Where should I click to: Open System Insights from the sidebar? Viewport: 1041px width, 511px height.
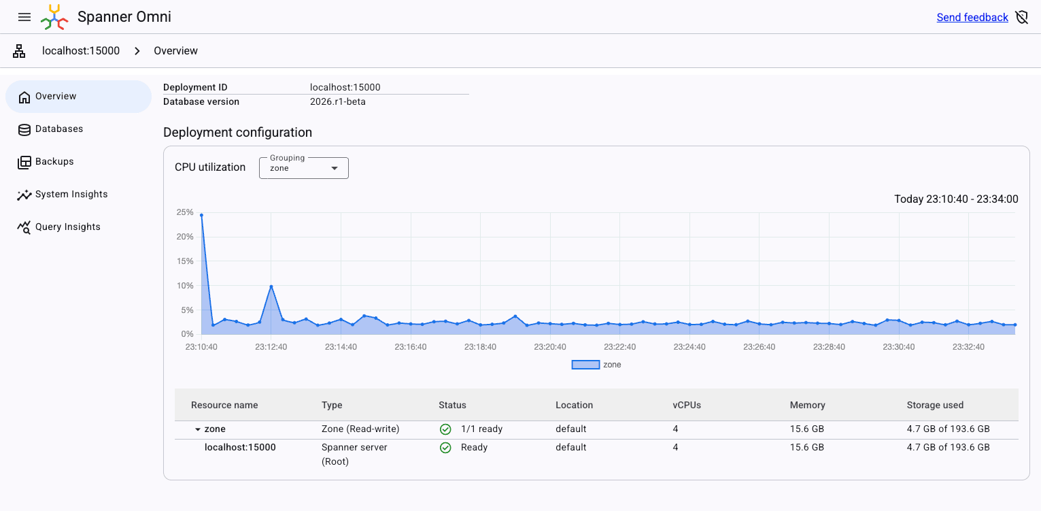71,195
